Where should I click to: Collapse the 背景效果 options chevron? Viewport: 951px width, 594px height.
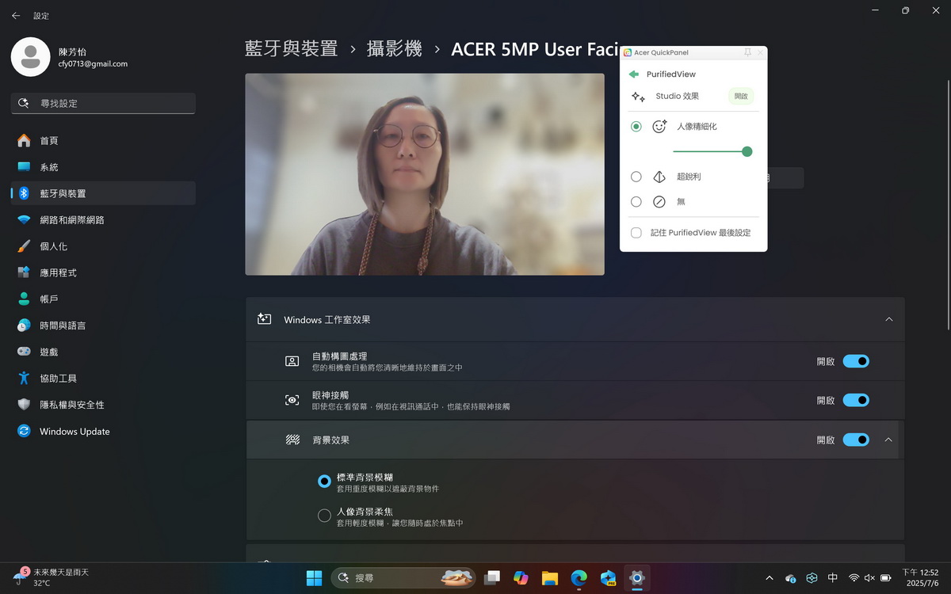tap(888, 440)
